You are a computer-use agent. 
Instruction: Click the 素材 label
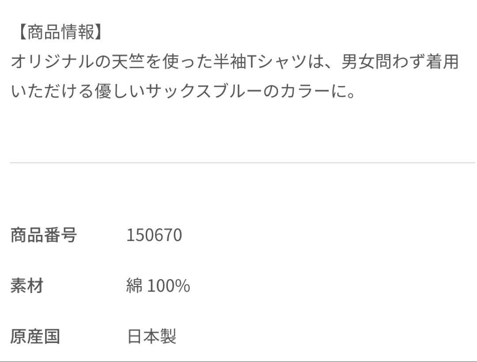(27, 286)
